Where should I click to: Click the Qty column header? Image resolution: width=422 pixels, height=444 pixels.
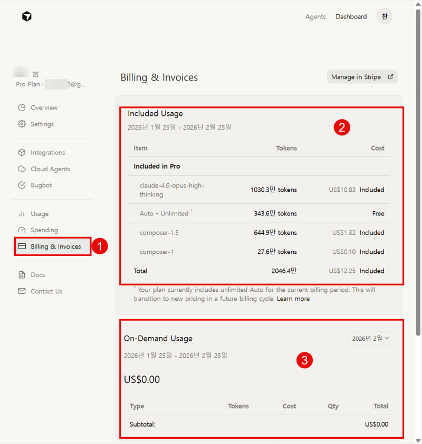coord(333,406)
